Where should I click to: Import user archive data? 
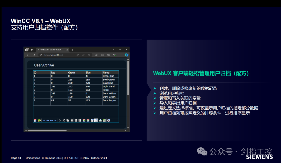tap(84, 120)
